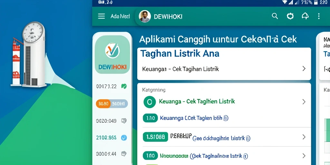Open the three-dot overflow menu

pyautogui.click(x=319, y=16)
